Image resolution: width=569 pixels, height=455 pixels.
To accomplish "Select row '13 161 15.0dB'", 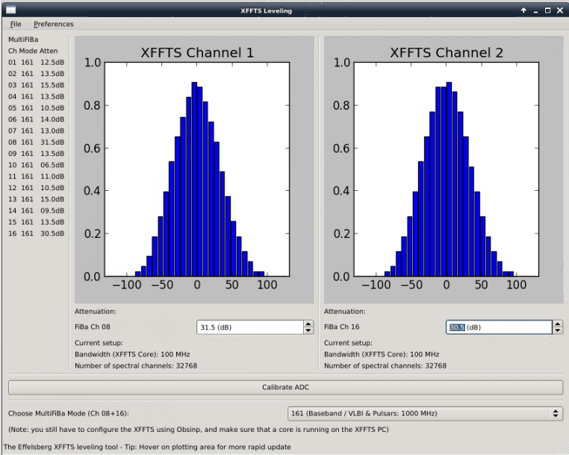I will click(37, 199).
